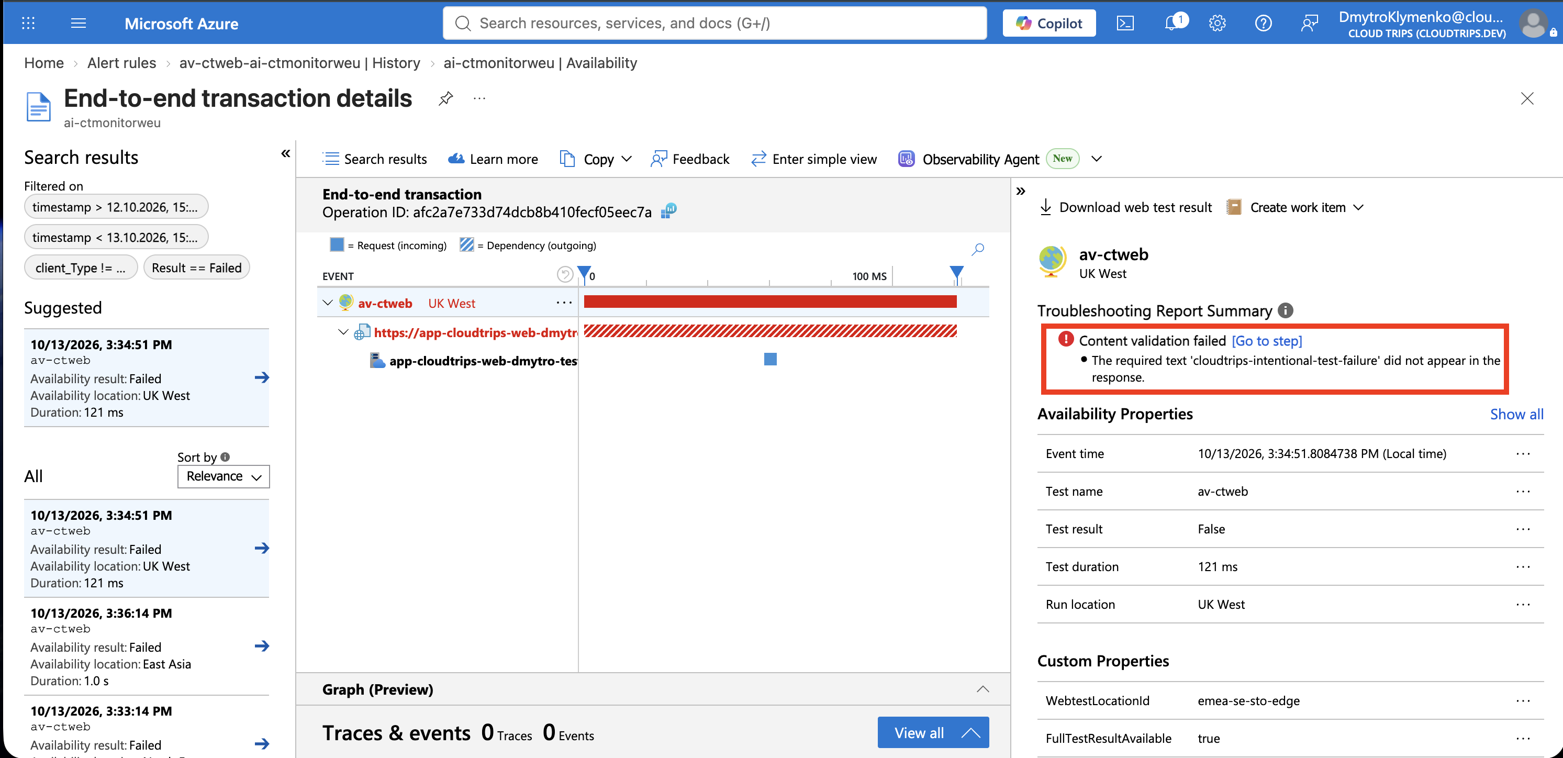This screenshot has width=1563, height=758.
Task: Select the 3:34:51 PM result in the All list
Action: click(146, 549)
